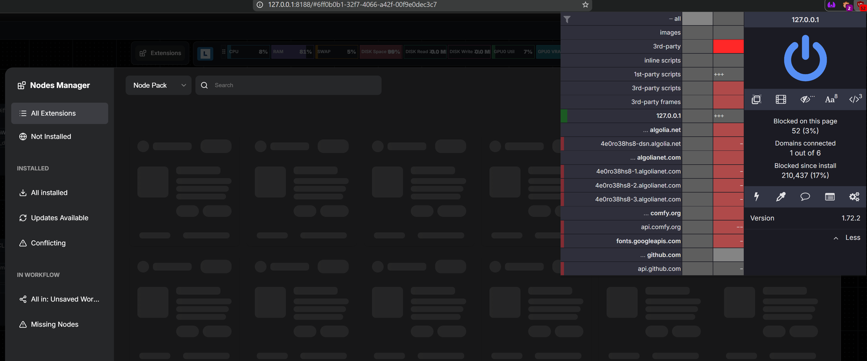Click warning triangle beside Missing Nodes
The image size is (867, 361).
pos(23,324)
